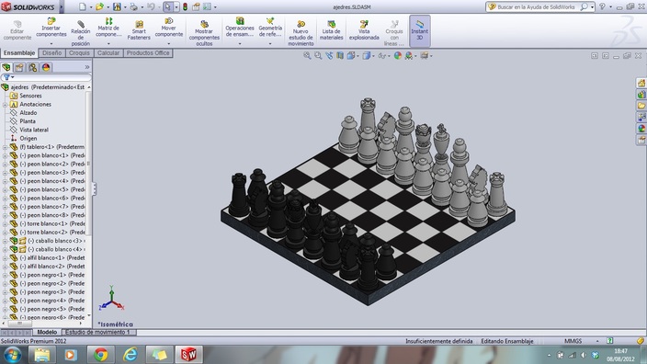Open PropertyManager tab icon

[19, 67]
